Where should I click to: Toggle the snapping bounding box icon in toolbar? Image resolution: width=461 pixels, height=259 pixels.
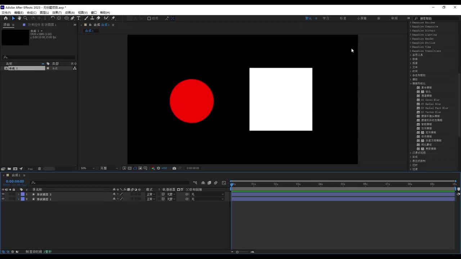point(173,18)
